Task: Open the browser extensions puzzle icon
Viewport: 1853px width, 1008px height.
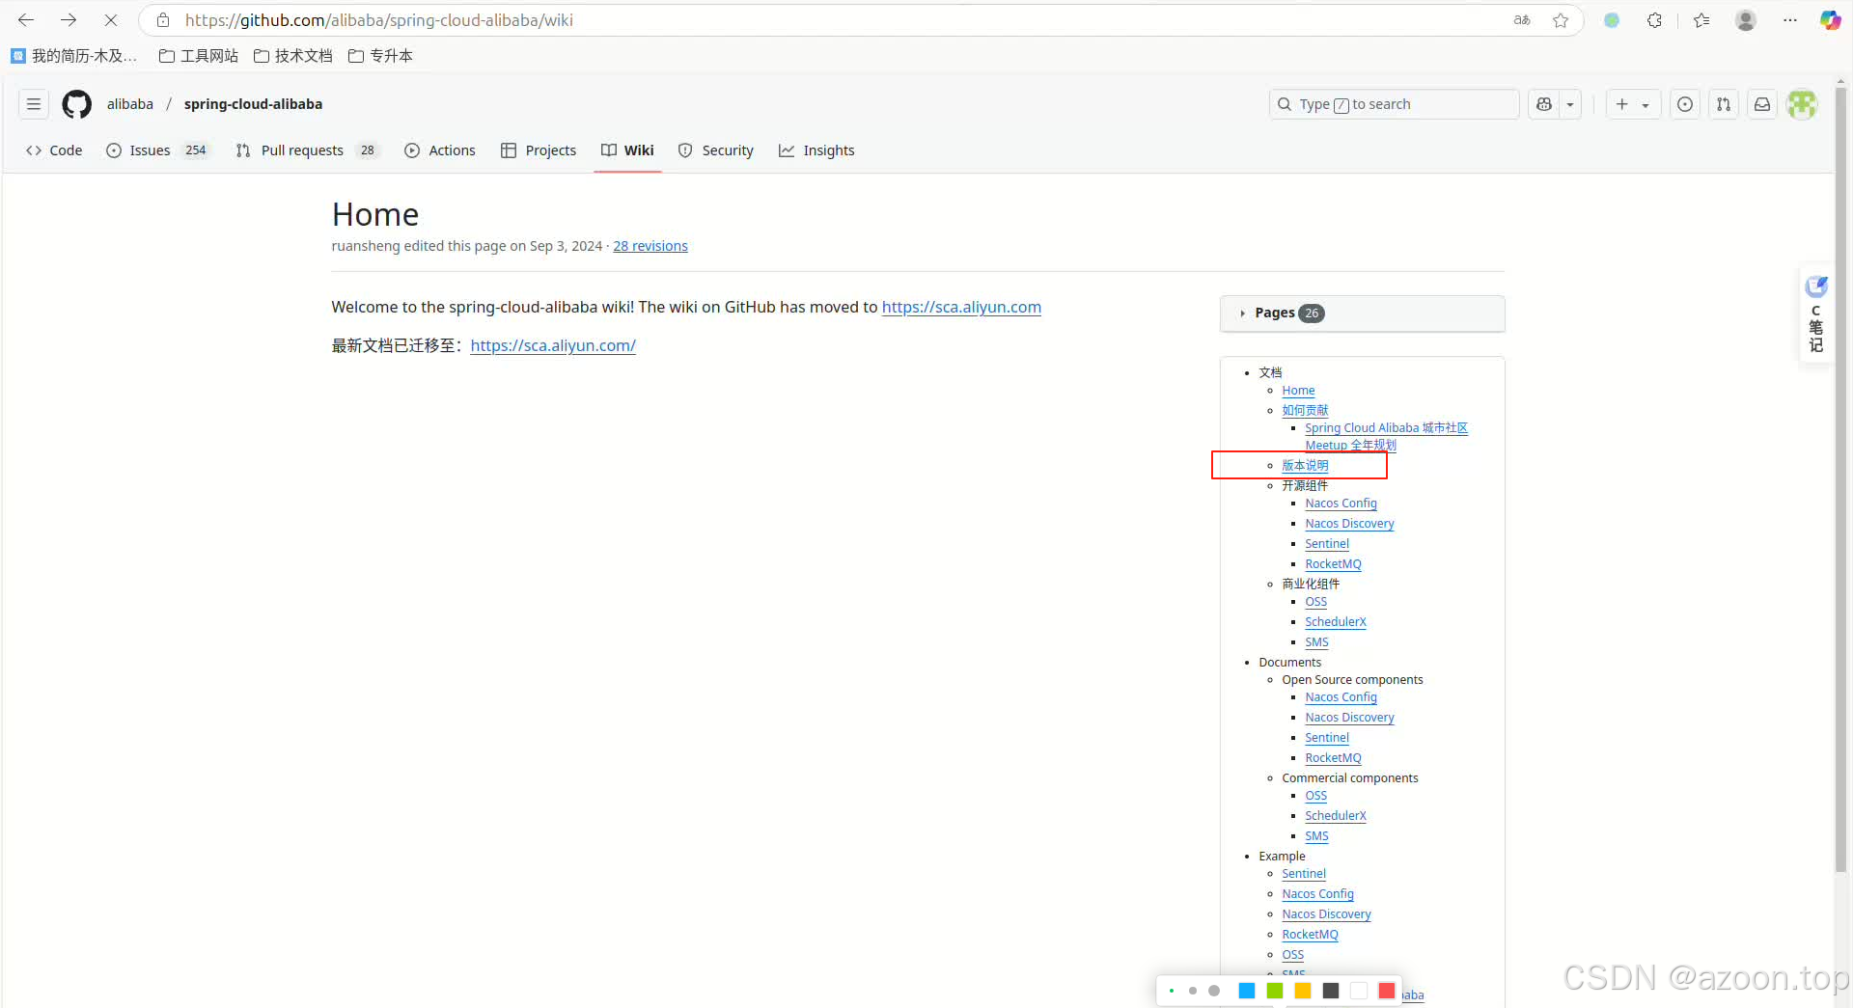Action: click(1654, 20)
